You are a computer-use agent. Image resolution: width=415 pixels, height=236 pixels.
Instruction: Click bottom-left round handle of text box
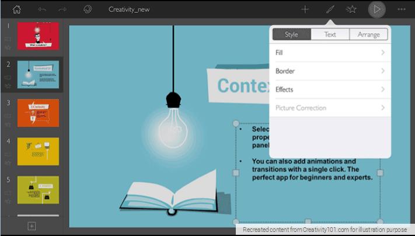(236, 222)
